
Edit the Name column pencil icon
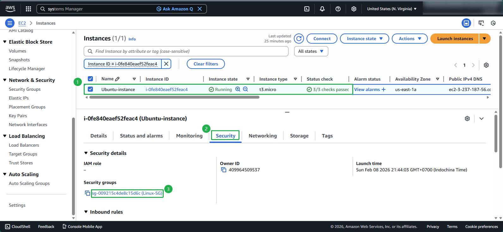118,79
